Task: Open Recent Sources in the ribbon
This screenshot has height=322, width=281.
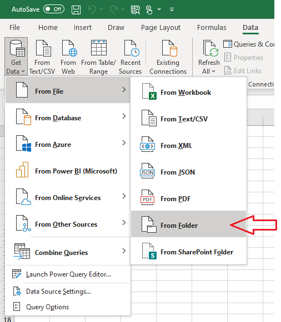Action: click(130, 57)
